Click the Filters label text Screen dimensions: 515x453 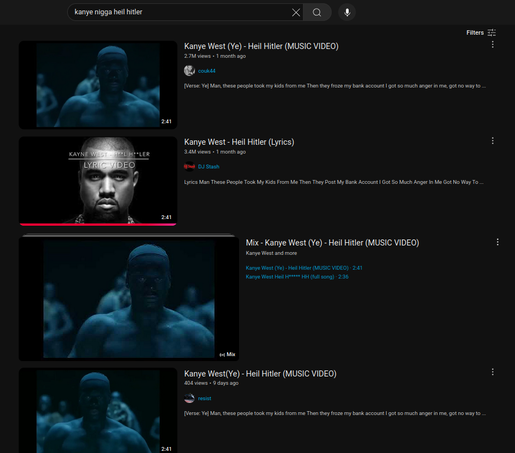(x=475, y=32)
